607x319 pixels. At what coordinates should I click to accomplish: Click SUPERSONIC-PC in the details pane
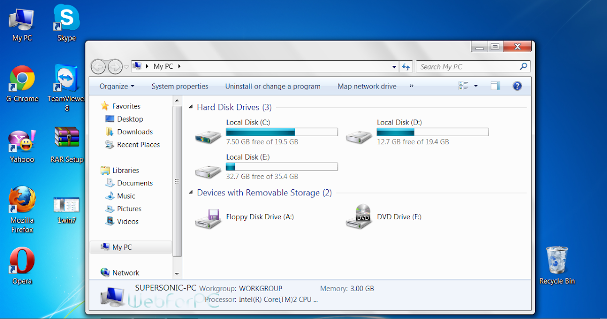[x=165, y=288]
